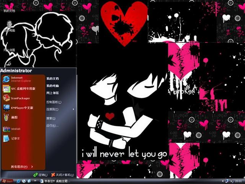Open IconPackager from Start menu
This screenshot has height=184, width=245.
[23, 98]
